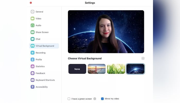
Task: Switch to Video settings
Action: pos(38,19)
